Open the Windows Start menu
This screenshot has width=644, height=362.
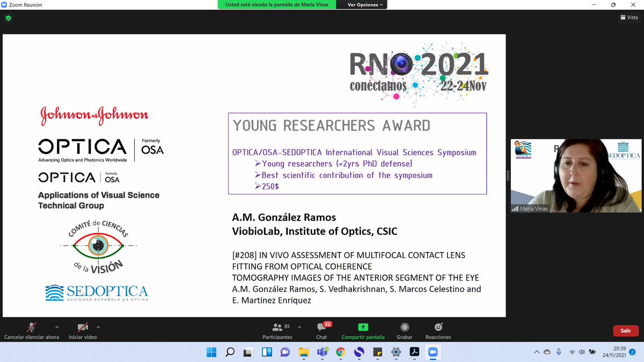[211, 352]
